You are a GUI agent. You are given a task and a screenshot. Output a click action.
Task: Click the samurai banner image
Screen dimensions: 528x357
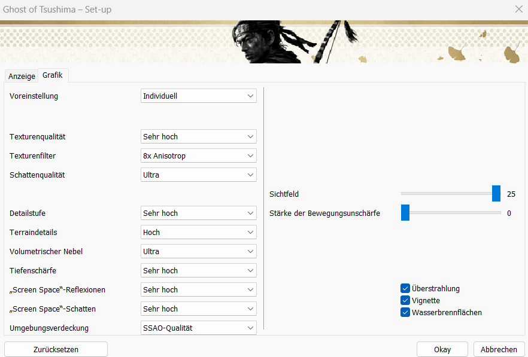(x=264, y=42)
